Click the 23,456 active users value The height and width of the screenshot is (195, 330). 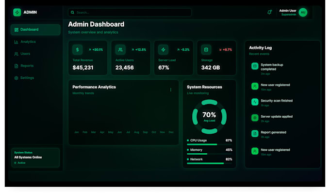click(x=124, y=68)
